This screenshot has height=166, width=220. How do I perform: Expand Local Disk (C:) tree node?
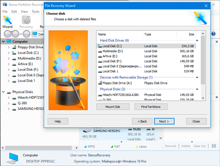[x=8, y=53]
